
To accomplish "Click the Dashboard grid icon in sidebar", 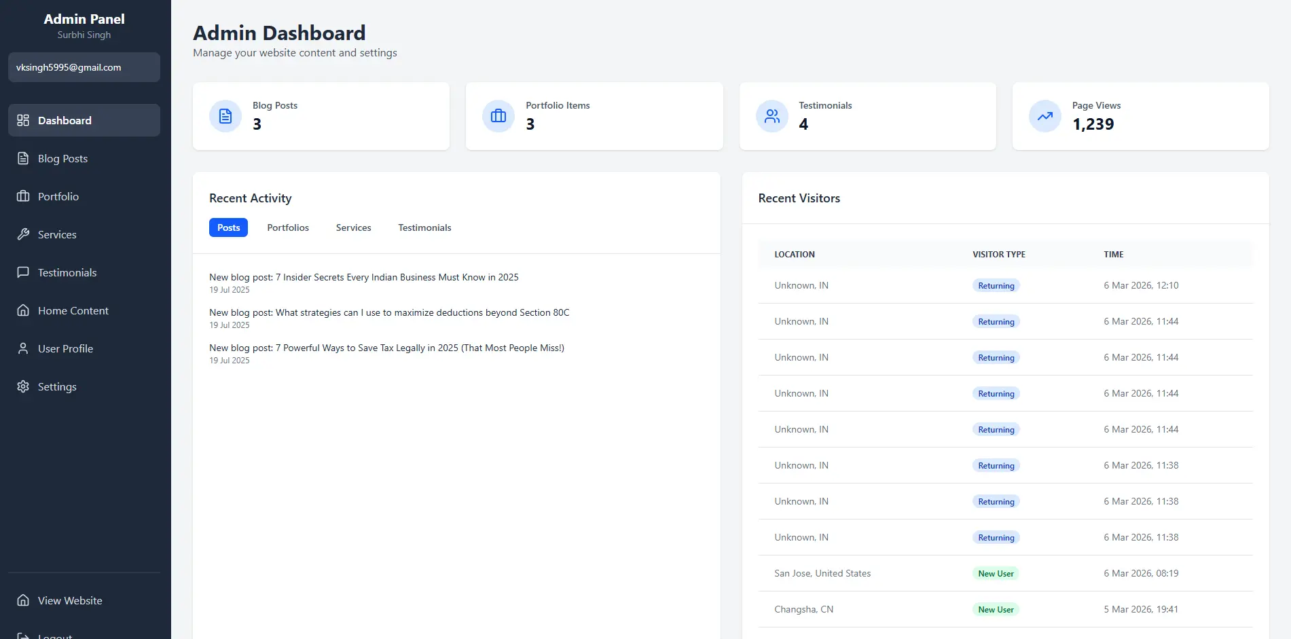I will coord(23,120).
